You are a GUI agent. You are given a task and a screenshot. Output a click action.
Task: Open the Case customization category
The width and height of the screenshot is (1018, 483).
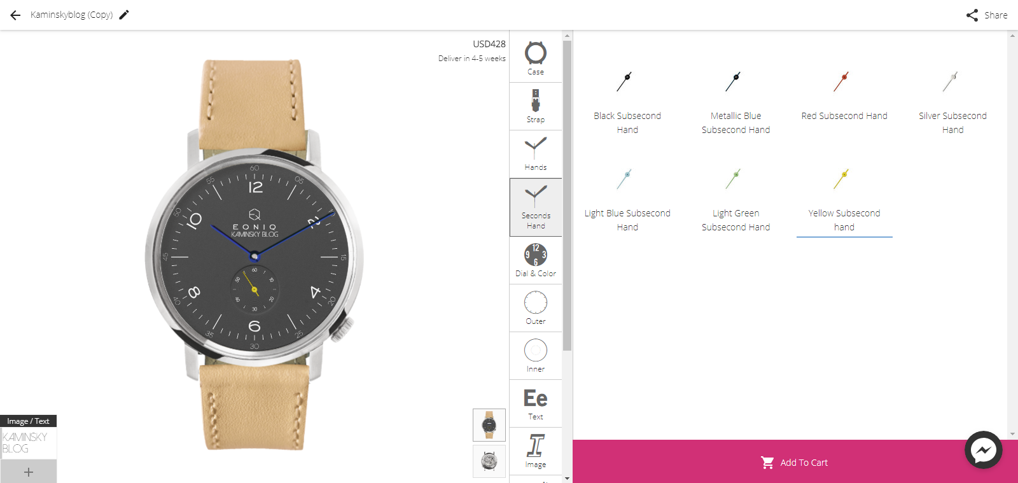point(536,59)
